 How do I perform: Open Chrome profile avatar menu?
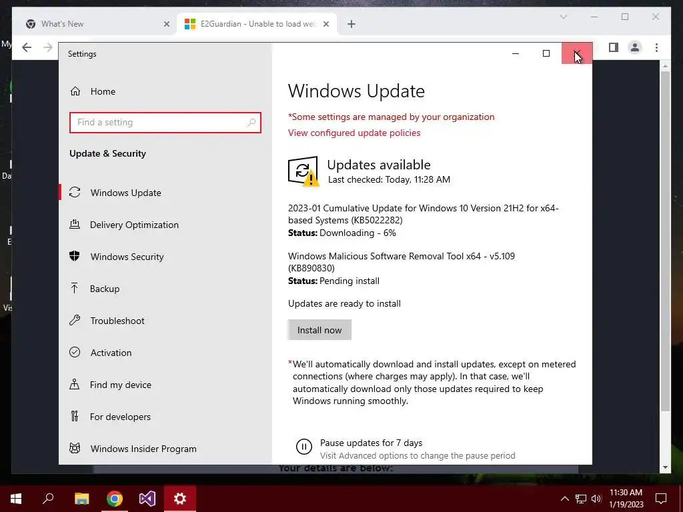pyautogui.click(x=635, y=47)
